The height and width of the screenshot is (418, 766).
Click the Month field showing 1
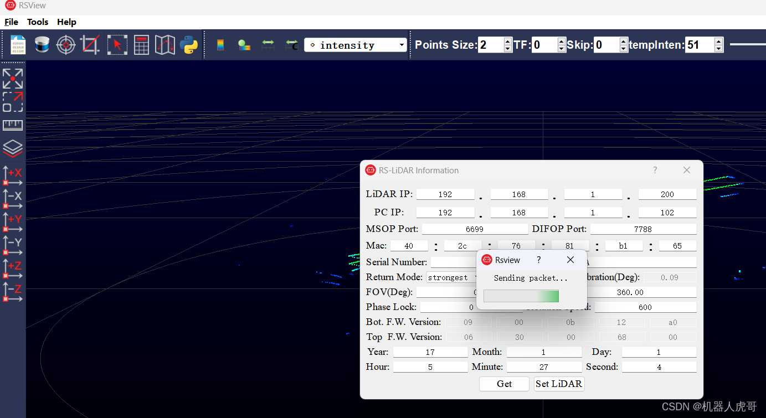tap(544, 352)
